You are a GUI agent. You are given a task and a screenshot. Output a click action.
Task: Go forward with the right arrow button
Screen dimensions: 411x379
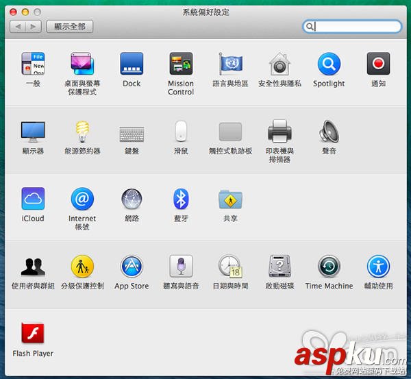coord(34,27)
